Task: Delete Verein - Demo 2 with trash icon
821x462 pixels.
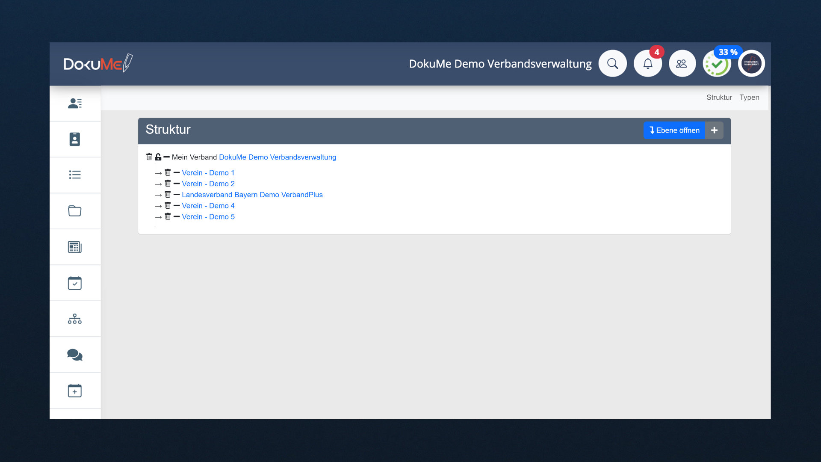Action: pos(168,184)
